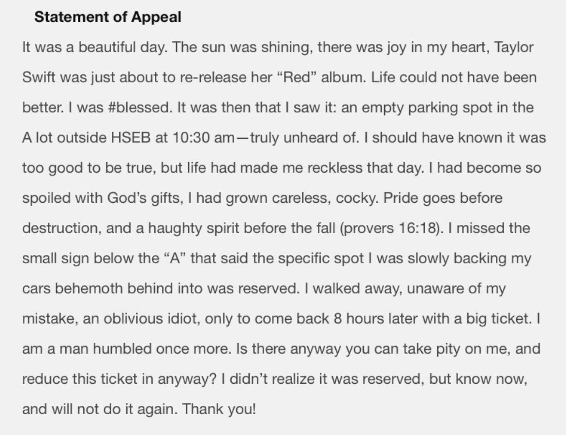Click the 'HSEB' abbreviation in paragraph
Screen dimensions: 566x435
pyautogui.click(x=131, y=138)
